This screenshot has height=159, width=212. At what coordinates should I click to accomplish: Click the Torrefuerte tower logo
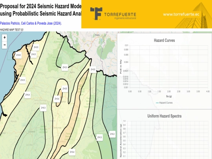(96, 13)
